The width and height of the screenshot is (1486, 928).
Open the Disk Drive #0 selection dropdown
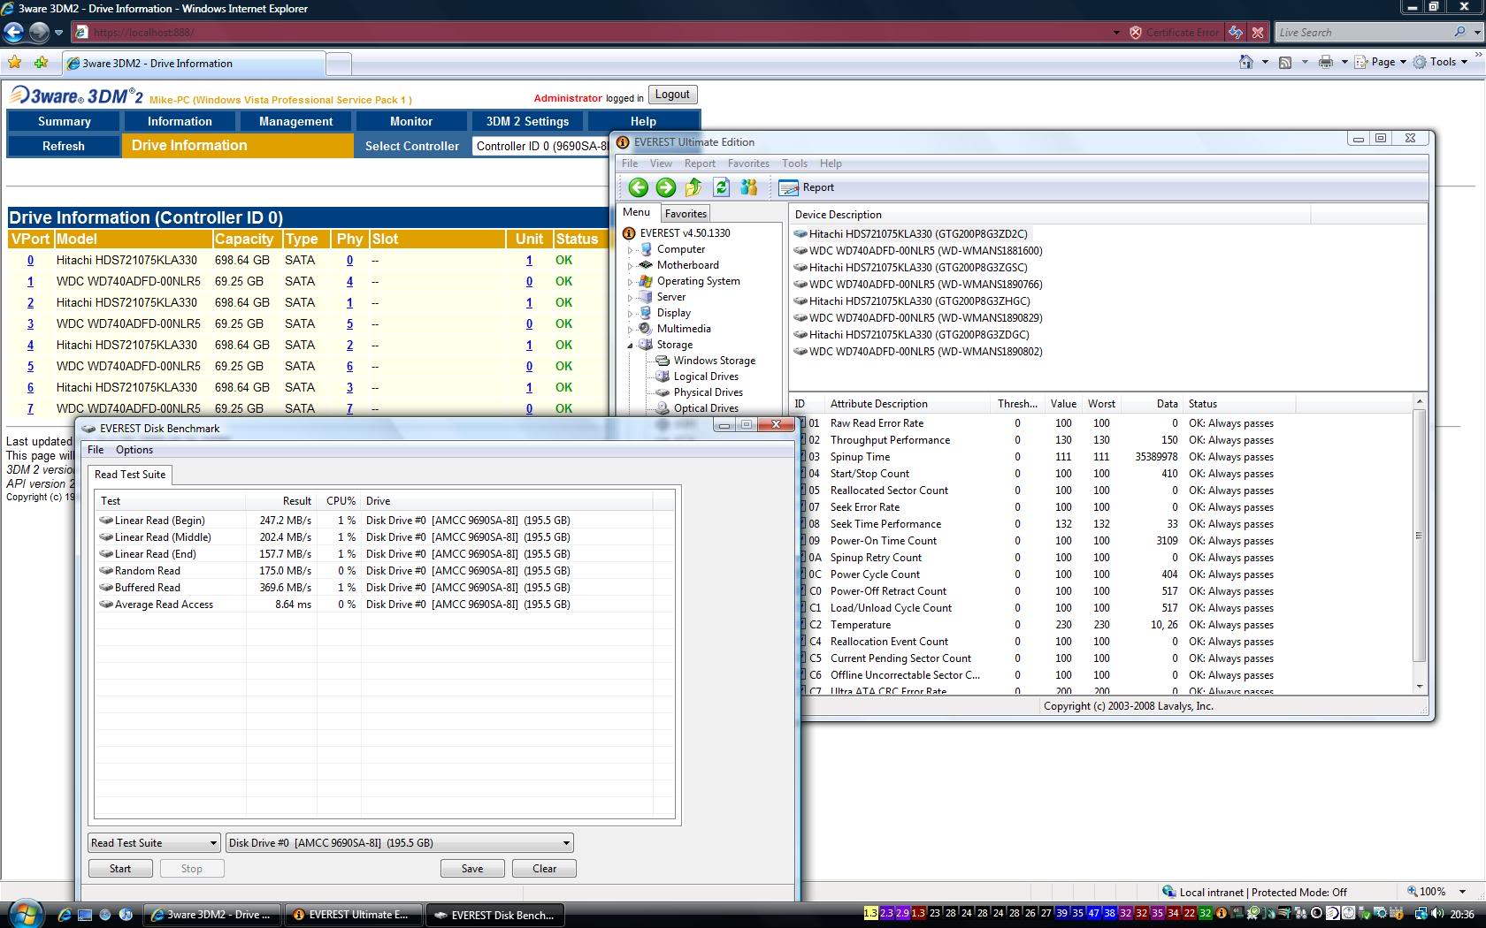coord(399,843)
